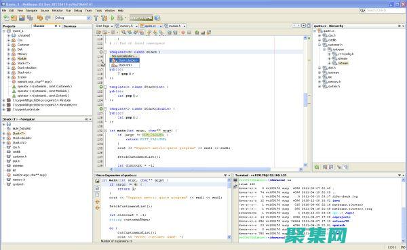407x250 pixels.
Task: Click the up arrow icon in Macro Expansion sidebar
Action: (97, 202)
